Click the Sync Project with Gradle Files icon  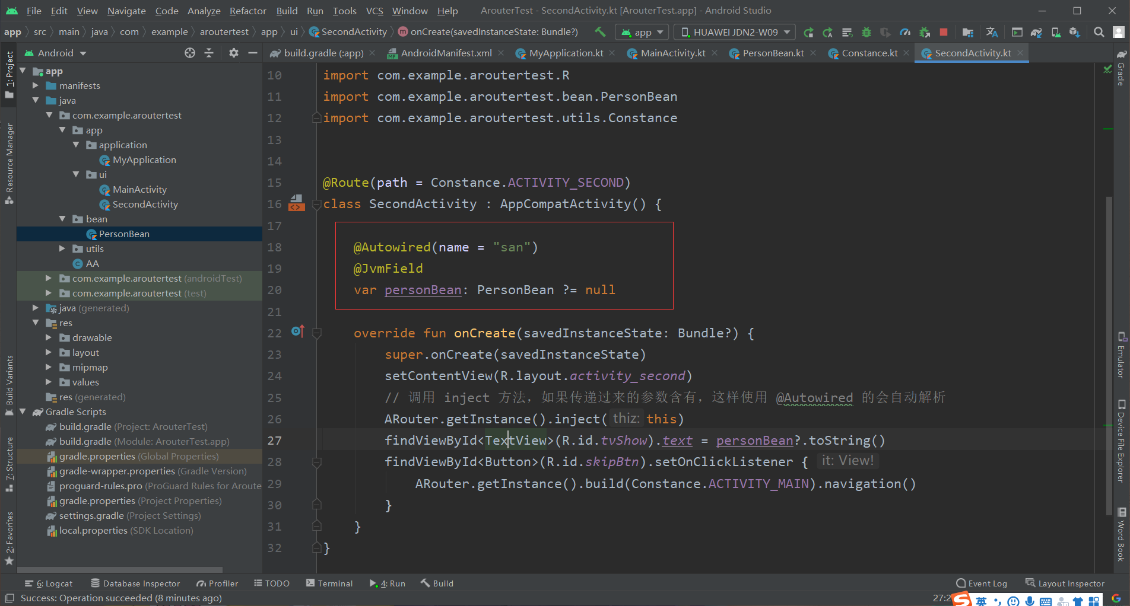(1036, 32)
